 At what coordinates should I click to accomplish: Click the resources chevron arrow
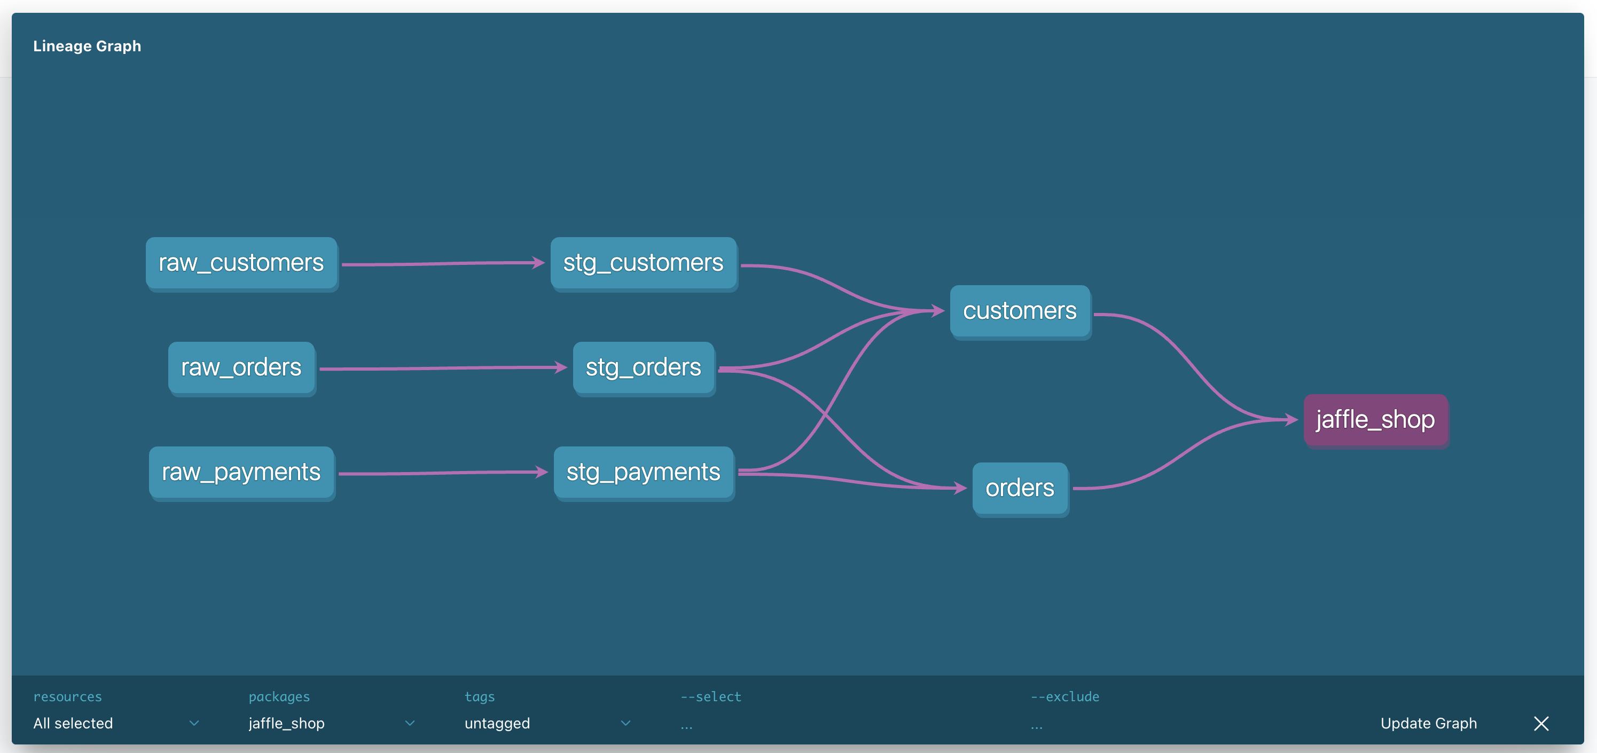click(x=194, y=723)
